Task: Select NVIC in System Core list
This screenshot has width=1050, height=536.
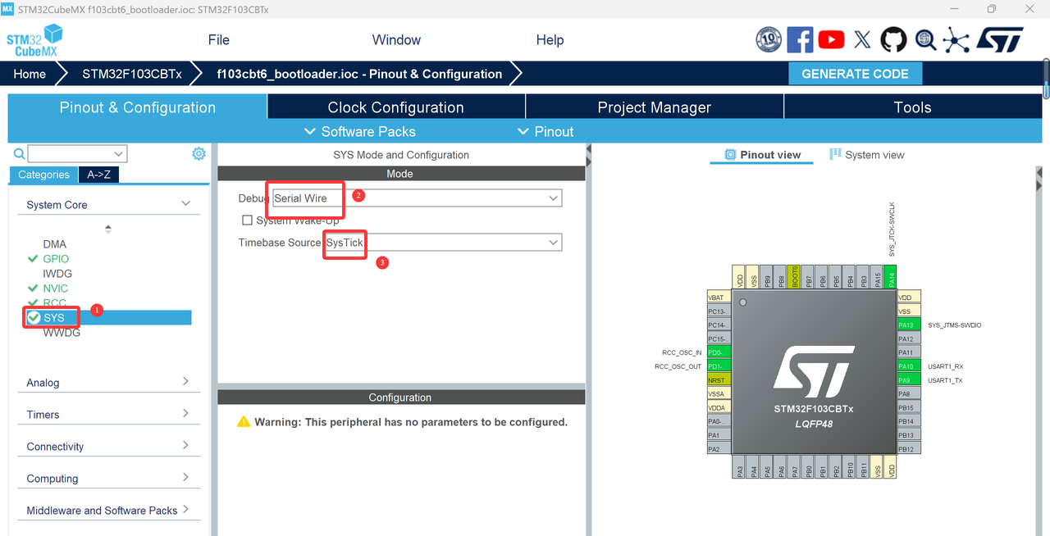Action: click(56, 288)
